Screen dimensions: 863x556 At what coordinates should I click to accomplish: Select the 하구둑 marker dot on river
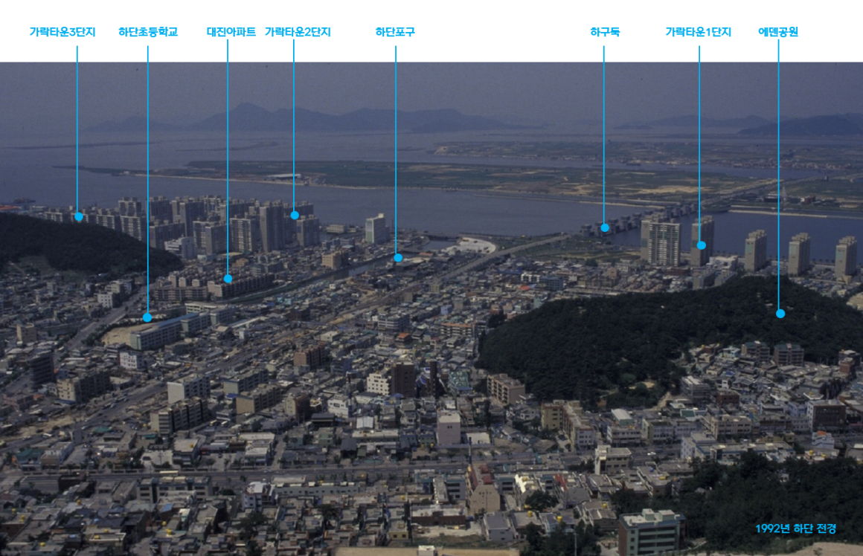605,227
